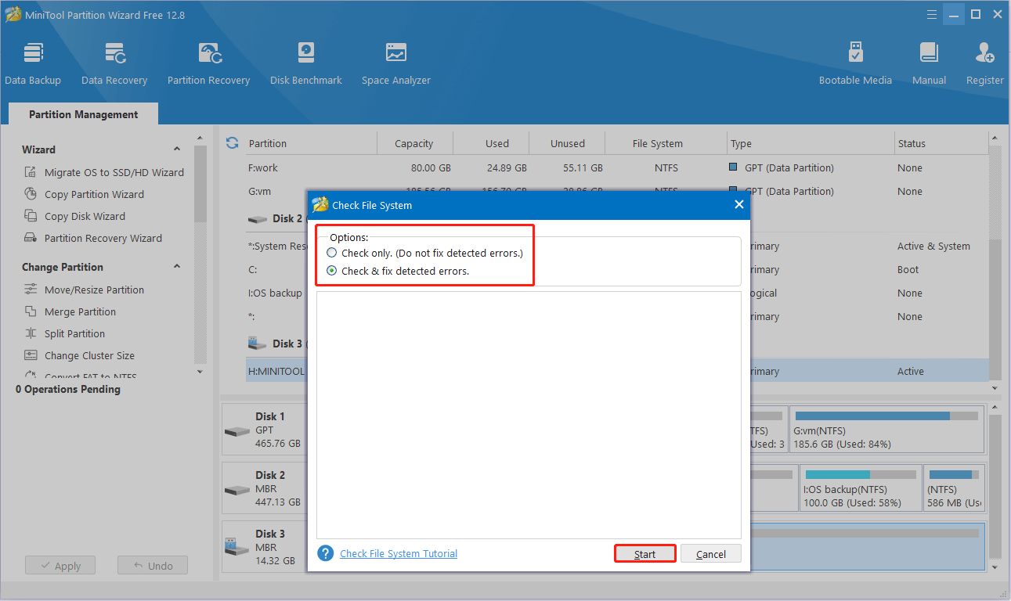Click Start to begin checking
This screenshot has width=1011, height=601.
click(645, 552)
